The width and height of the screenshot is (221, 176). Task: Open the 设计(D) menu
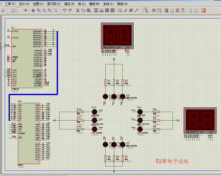pyautogui.click(x=24, y=4)
